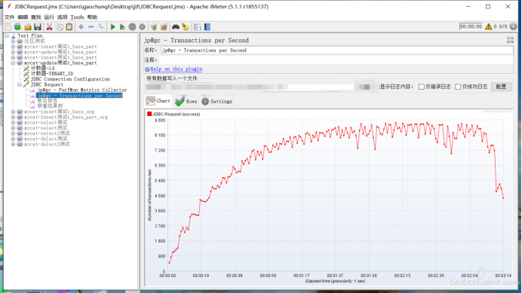This screenshot has width=522, height=293.
Task: Expand the mycat-delect测试 node
Action: [14, 139]
